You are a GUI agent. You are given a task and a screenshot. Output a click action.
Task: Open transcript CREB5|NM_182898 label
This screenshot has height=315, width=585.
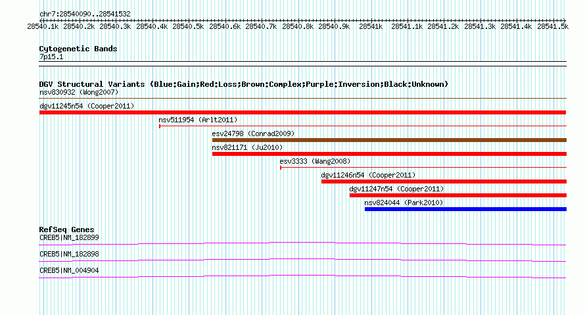[70, 254]
